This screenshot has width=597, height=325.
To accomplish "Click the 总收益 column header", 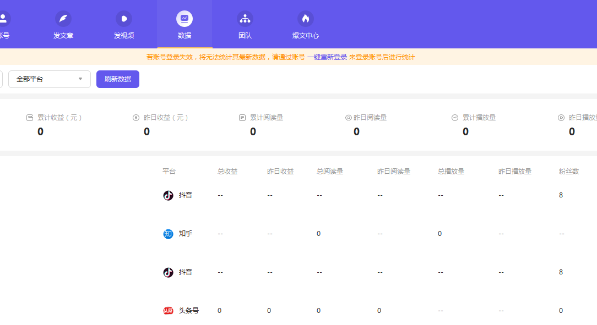I will 227,172.
